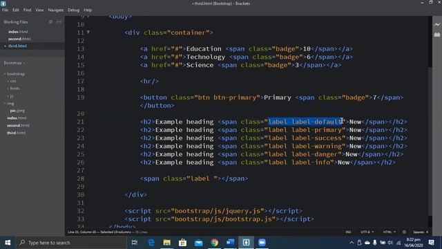Click the Brackets taskbar icon
Screen dimensions: 442x249
point(246,243)
